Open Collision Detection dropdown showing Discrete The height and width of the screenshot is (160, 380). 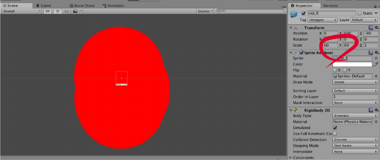[x=355, y=140]
